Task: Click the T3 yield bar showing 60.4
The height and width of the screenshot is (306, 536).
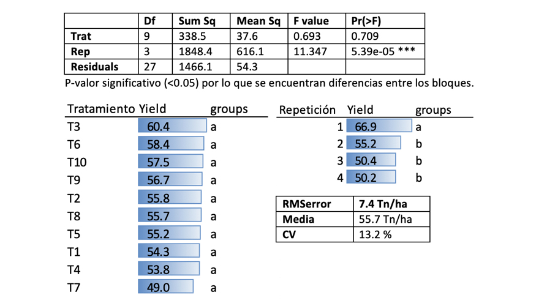Action: tap(173, 127)
